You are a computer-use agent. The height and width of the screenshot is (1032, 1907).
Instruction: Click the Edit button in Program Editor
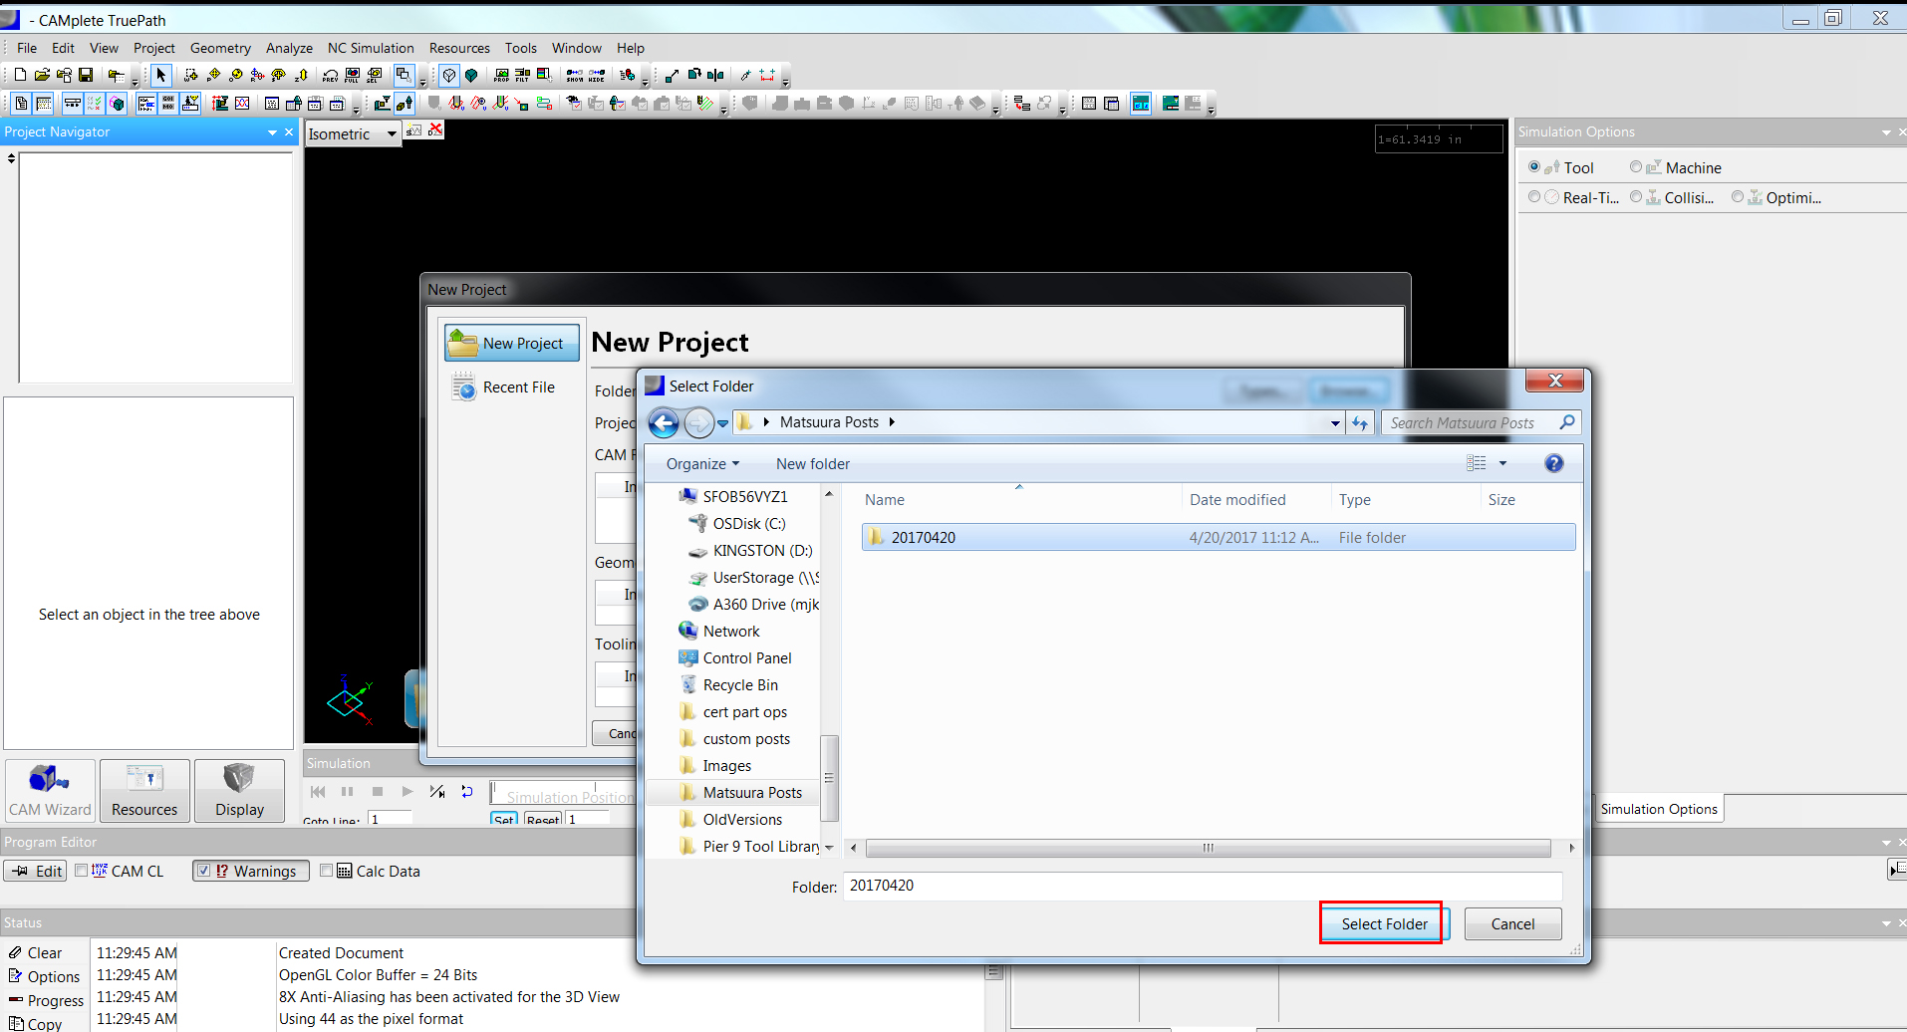(36, 871)
